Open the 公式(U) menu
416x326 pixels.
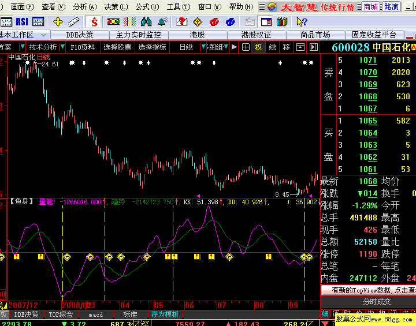pos(147,6)
